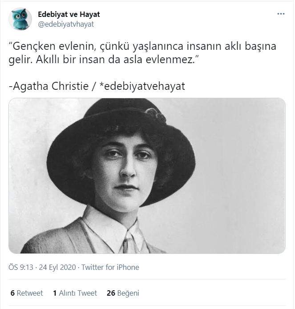Viewport: 295px width, 309px height.
Task: Visit the Edebiyat ve Hayat profile name
Action: pos(69,14)
